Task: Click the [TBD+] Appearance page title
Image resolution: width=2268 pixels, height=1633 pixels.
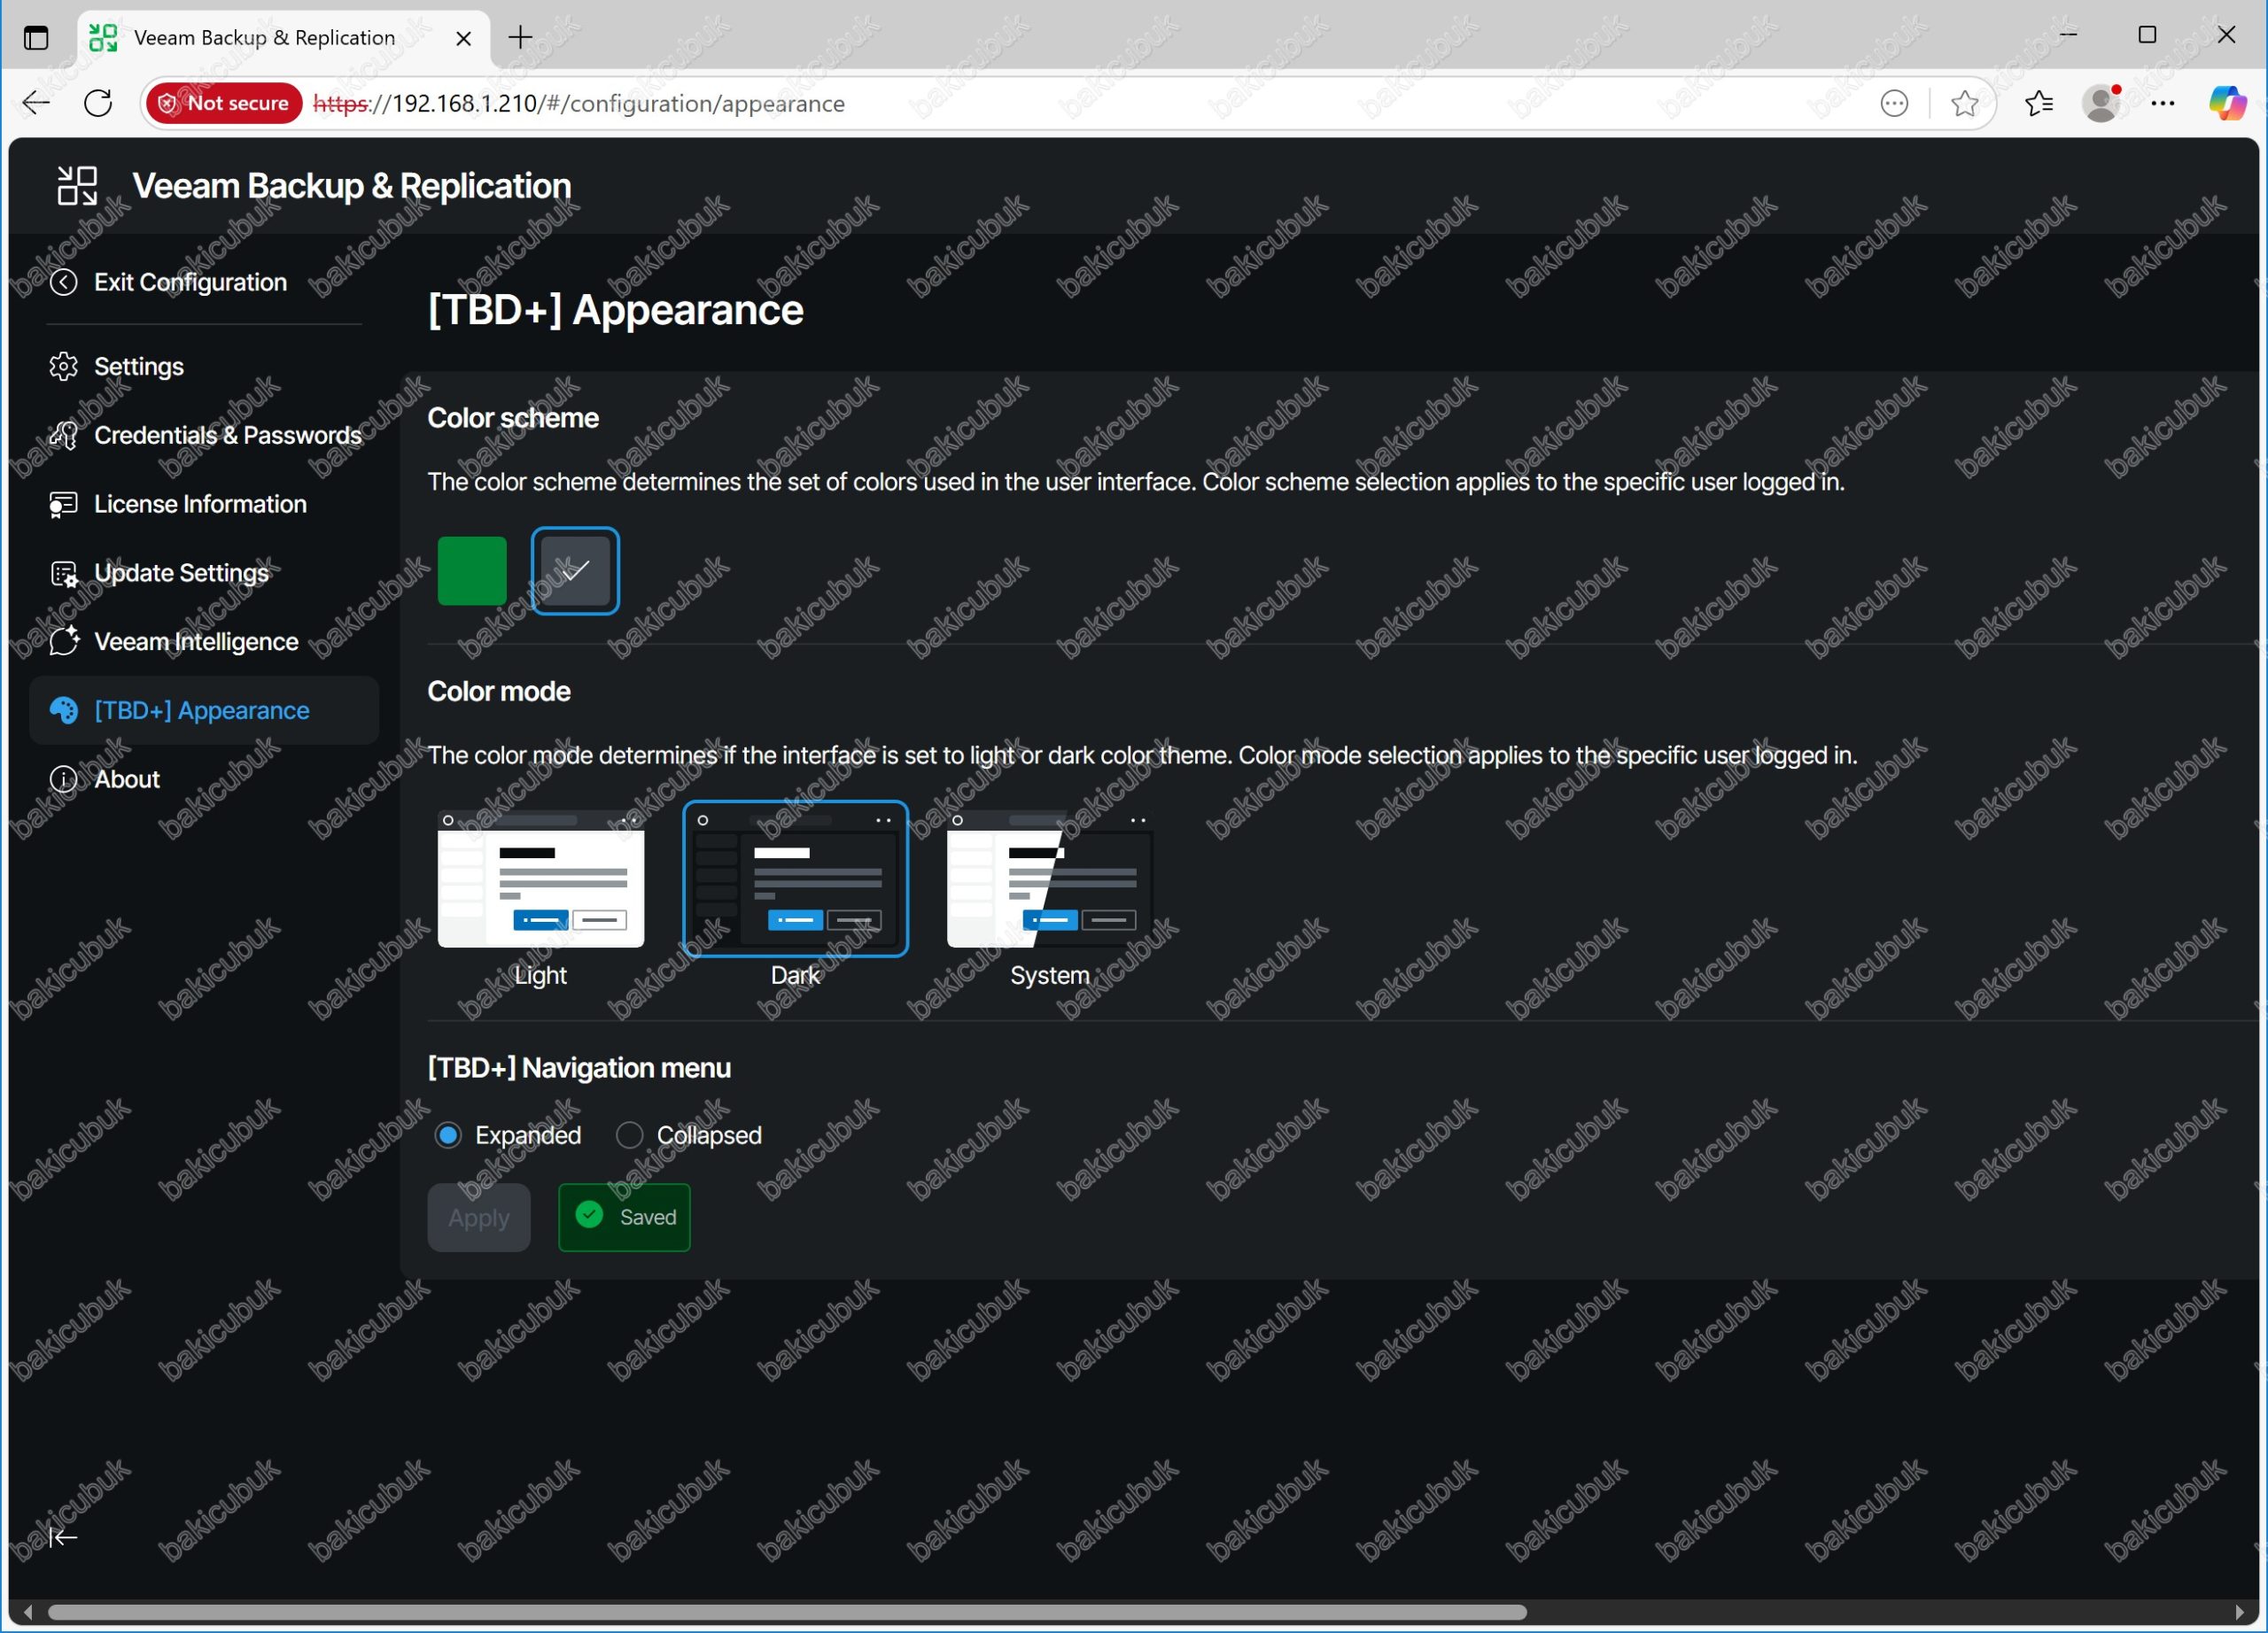Action: tap(616, 310)
